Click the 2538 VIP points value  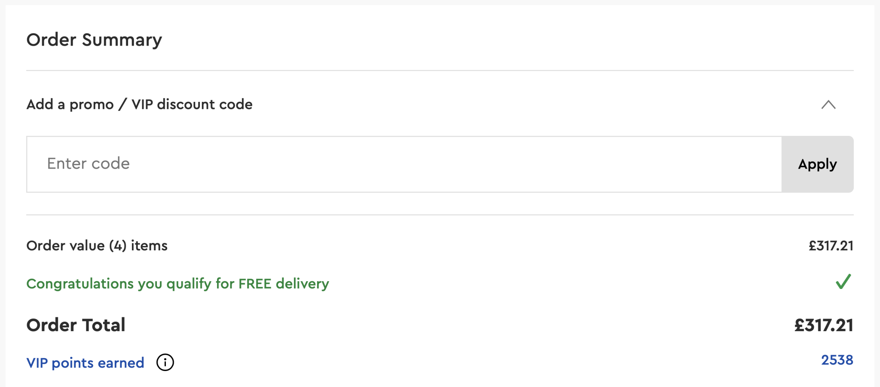pos(837,360)
